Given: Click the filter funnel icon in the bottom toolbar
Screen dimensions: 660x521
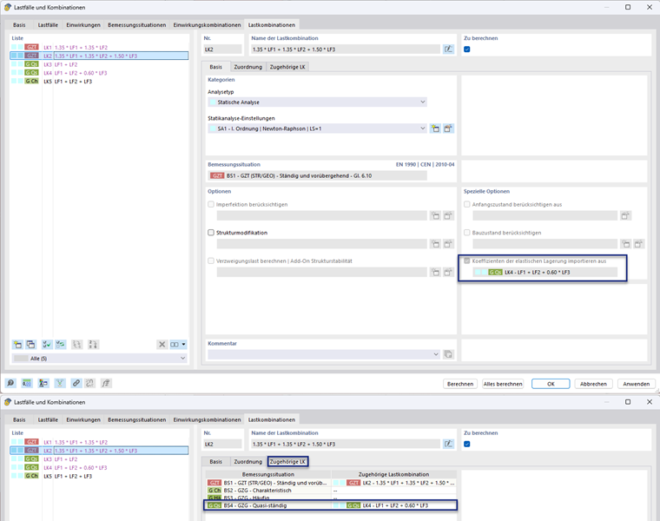Looking at the screenshot, I should [x=60, y=383].
